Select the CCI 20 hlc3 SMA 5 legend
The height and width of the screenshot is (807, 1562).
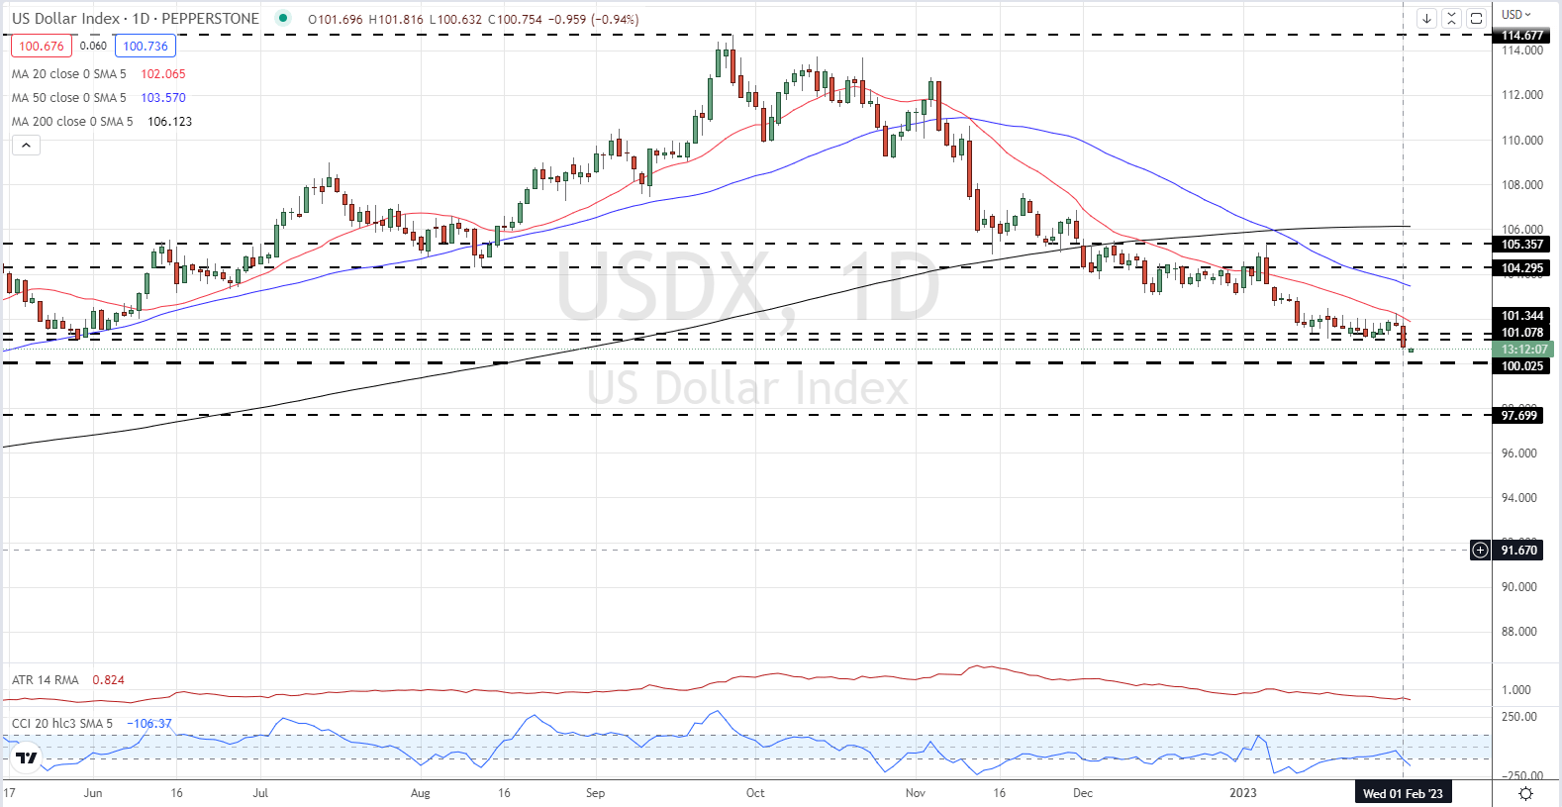point(62,723)
